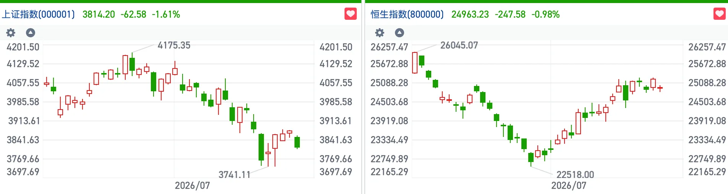Select the 26045.07 high label on Hang Seng
The image size is (728, 194).
(459, 45)
